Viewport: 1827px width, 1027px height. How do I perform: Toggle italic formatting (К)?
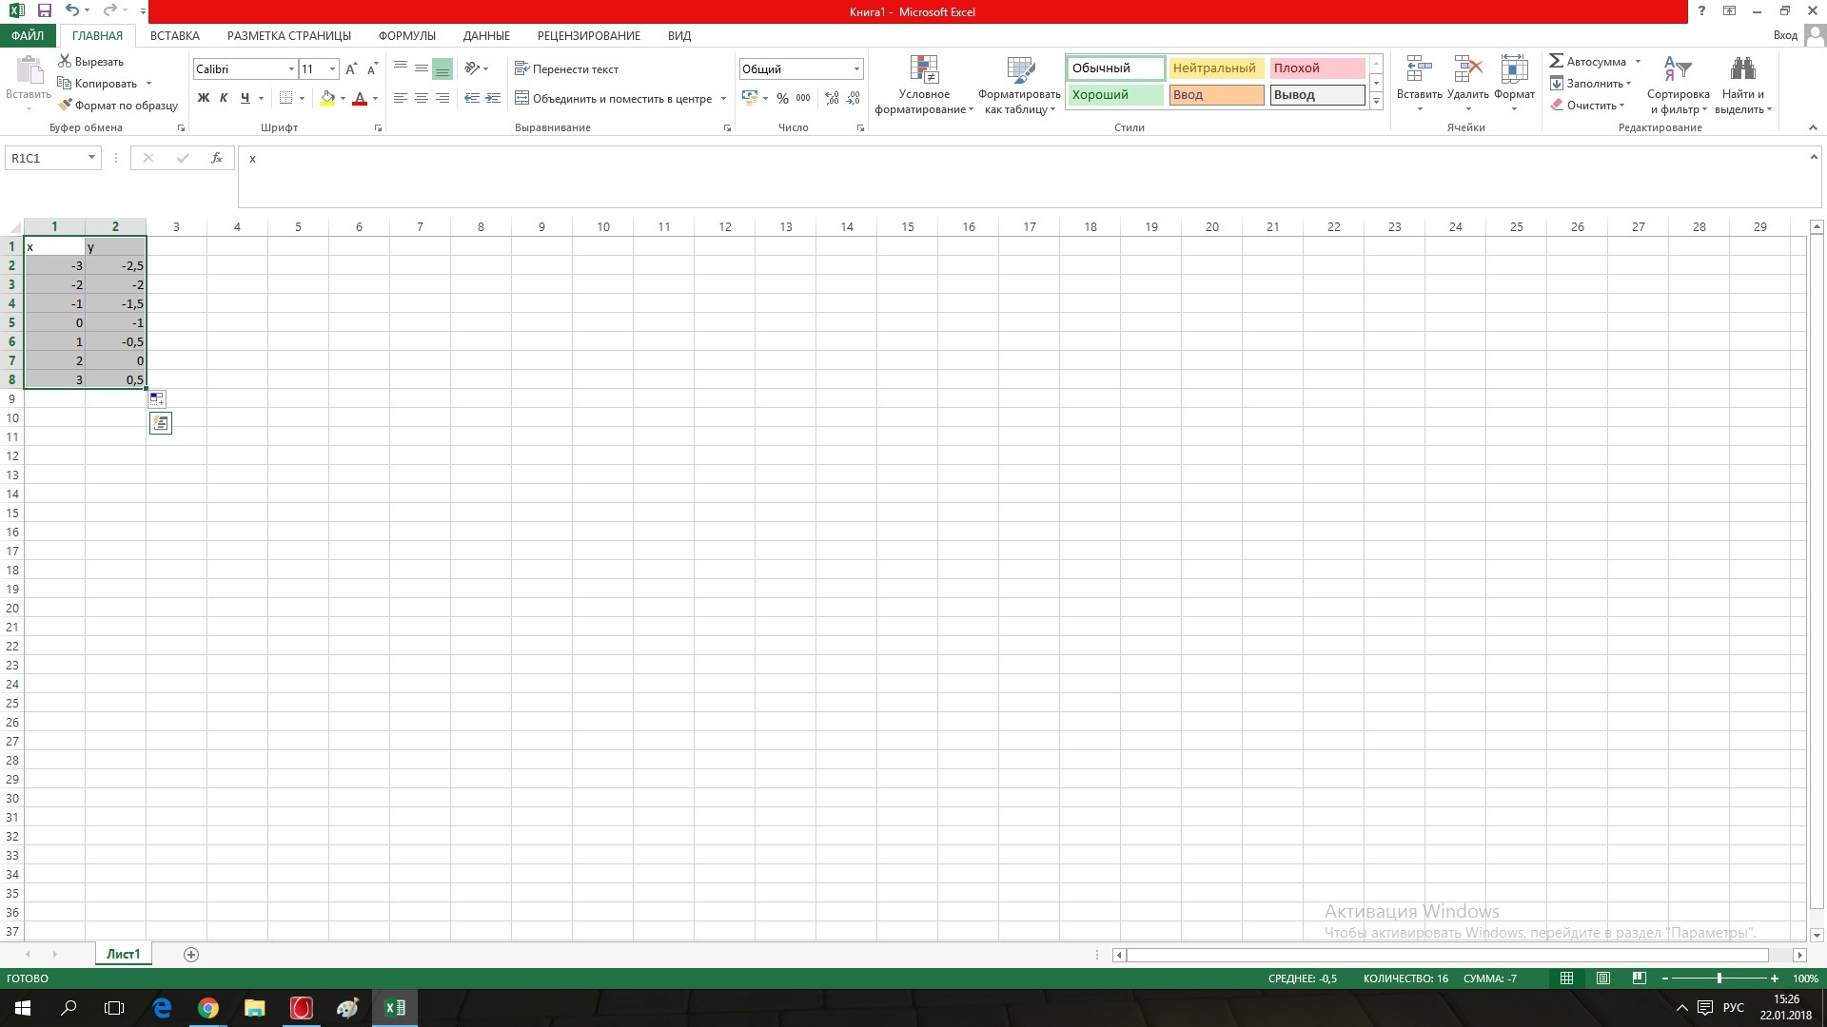224,98
